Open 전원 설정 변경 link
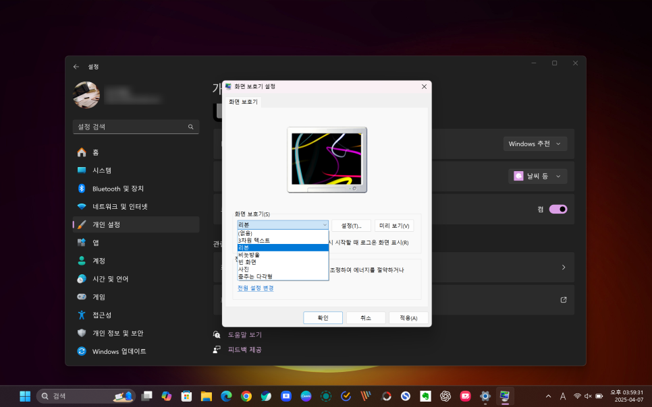This screenshot has width=652, height=407. tap(255, 288)
